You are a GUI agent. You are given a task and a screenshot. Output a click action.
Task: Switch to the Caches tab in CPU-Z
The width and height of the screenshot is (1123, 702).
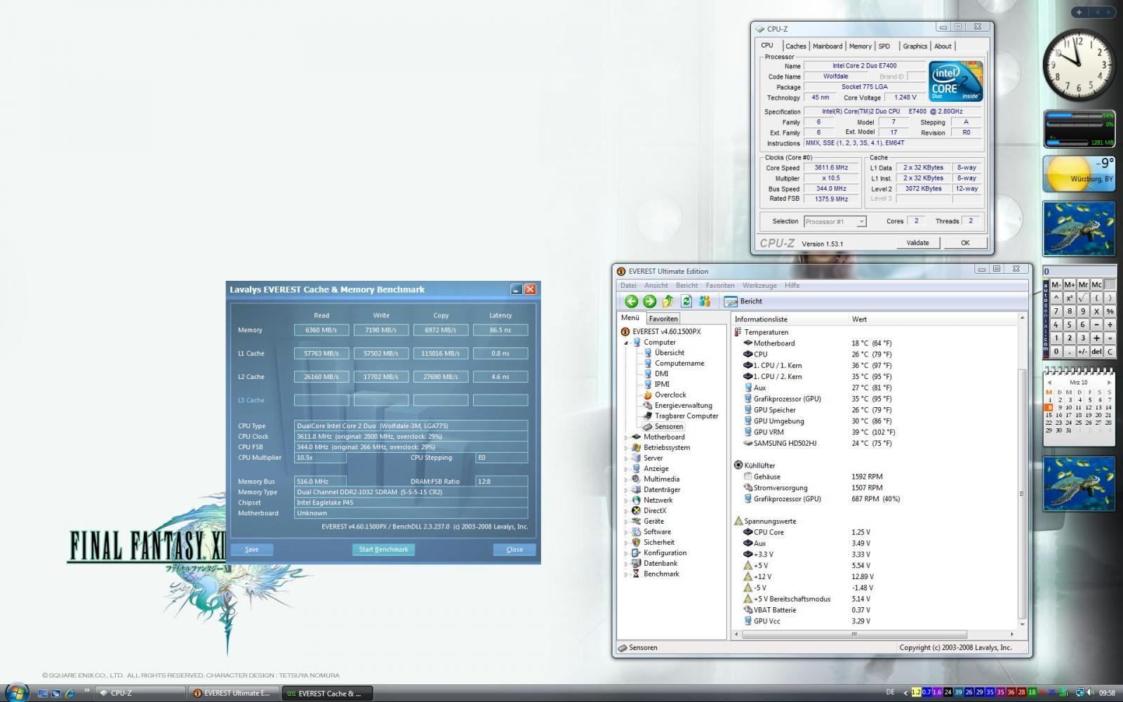click(x=795, y=46)
